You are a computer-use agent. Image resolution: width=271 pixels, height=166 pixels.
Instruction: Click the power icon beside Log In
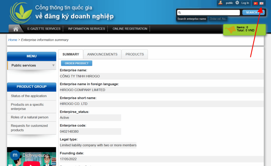pos(237,3)
